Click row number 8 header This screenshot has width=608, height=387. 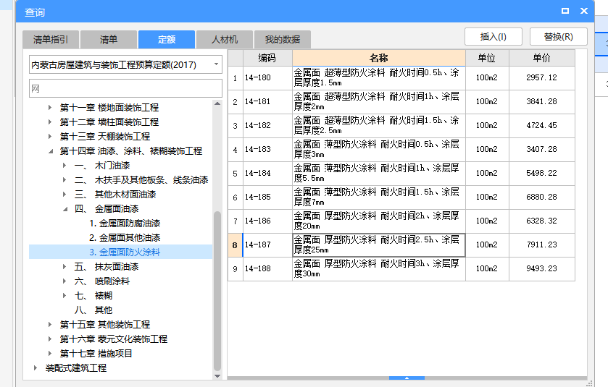point(235,245)
